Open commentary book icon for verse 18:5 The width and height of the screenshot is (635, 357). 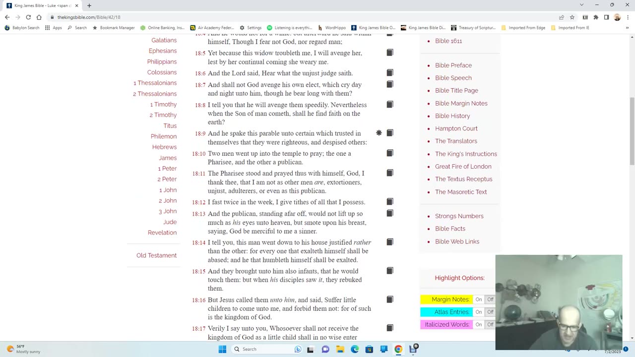coord(390,53)
